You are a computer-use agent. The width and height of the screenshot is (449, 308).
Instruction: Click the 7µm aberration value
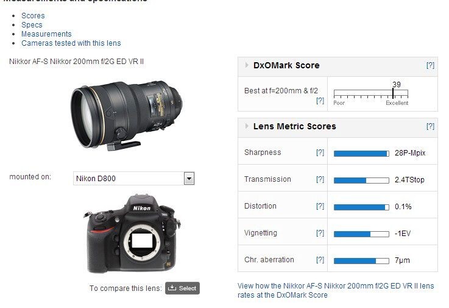402,260
